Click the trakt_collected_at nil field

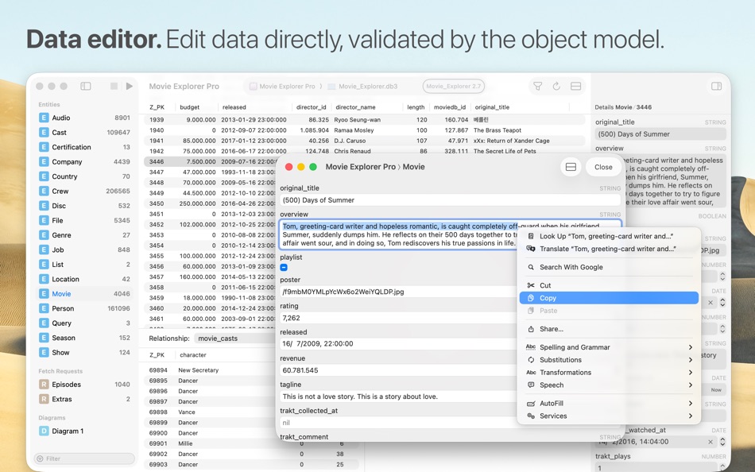[397, 423]
